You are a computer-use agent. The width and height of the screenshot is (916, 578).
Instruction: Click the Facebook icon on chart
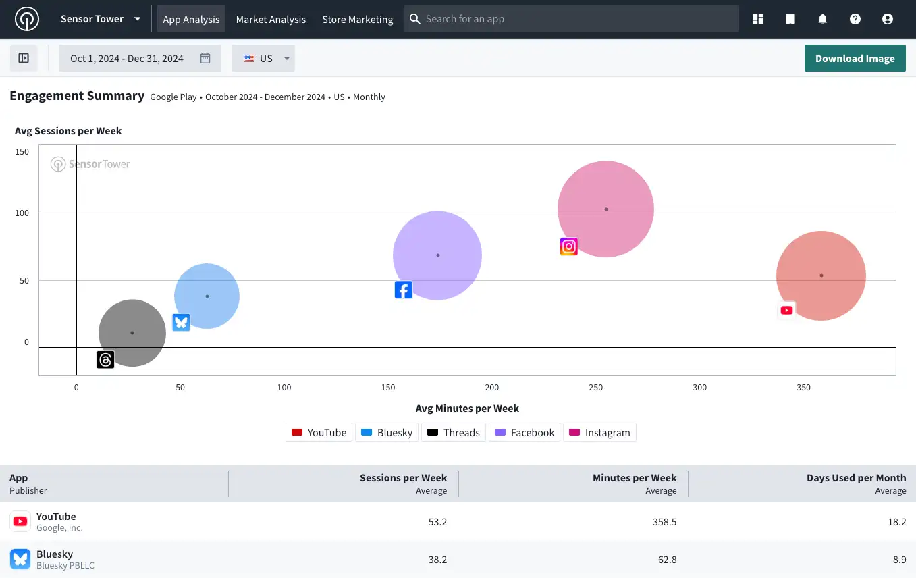coord(403,290)
